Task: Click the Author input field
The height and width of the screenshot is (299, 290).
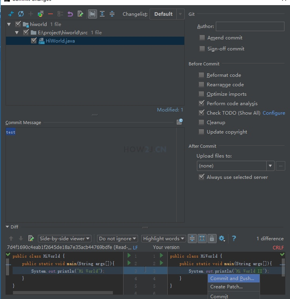Action: coord(250,26)
